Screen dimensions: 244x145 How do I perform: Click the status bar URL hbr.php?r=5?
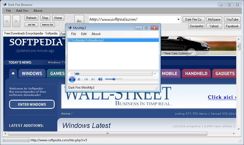(59, 140)
